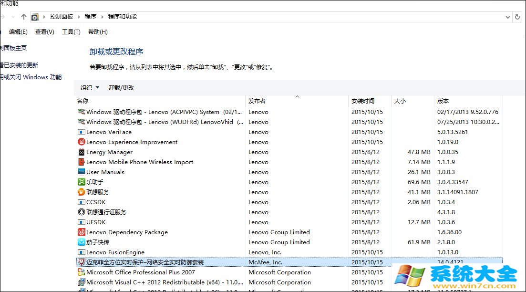View installed updates link
This screenshot has height=292, width=526.
coord(19,65)
